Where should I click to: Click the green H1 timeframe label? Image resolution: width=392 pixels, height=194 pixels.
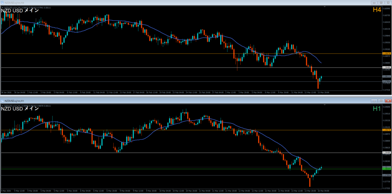376,109
